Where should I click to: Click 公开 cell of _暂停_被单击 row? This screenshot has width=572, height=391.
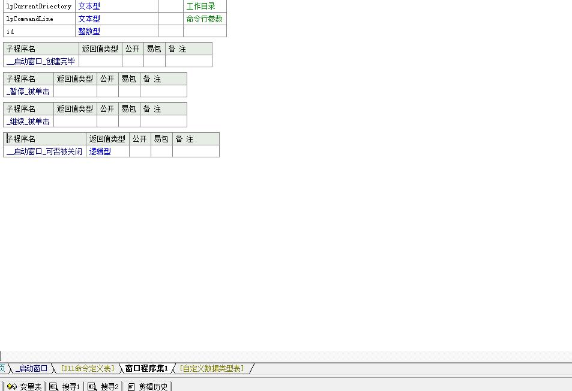pyautogui.click(x=107, y=91)
